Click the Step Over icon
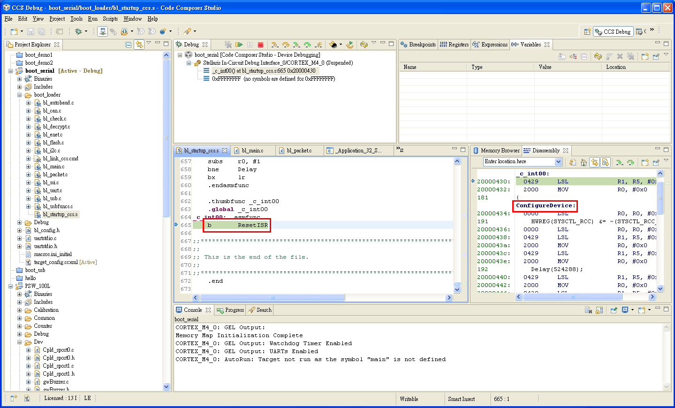The image size is (675, 408). 286,45
